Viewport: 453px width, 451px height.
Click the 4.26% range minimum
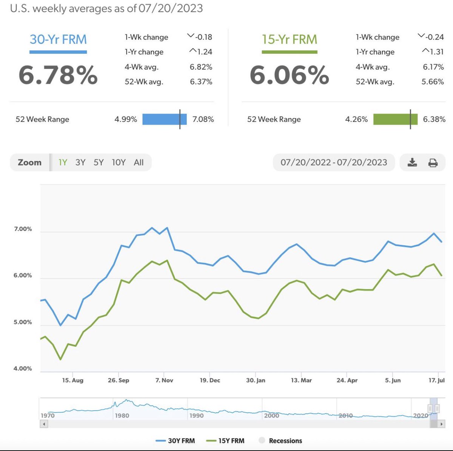356,119
